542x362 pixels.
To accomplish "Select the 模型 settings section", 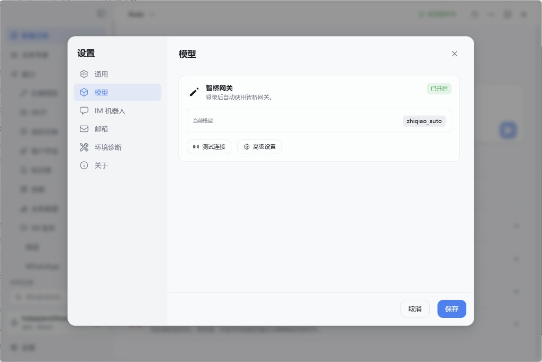I will click(x=117, y=92).
